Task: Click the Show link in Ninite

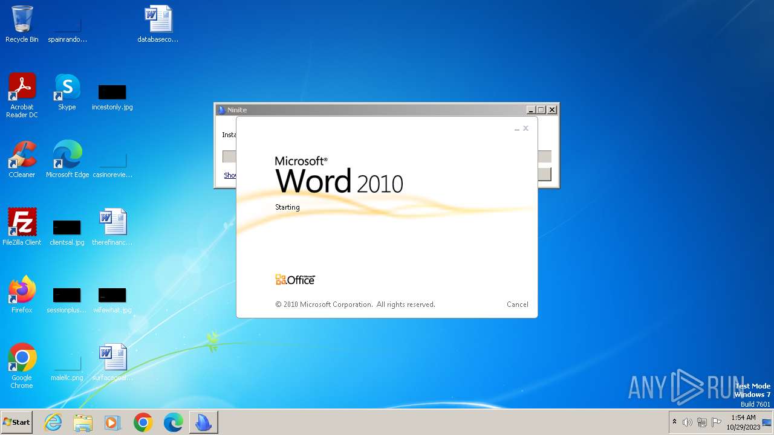Action: coord(230,175)
